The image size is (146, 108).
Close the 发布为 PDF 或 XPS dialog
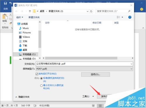pyautogui.click(x=131, y=5)
